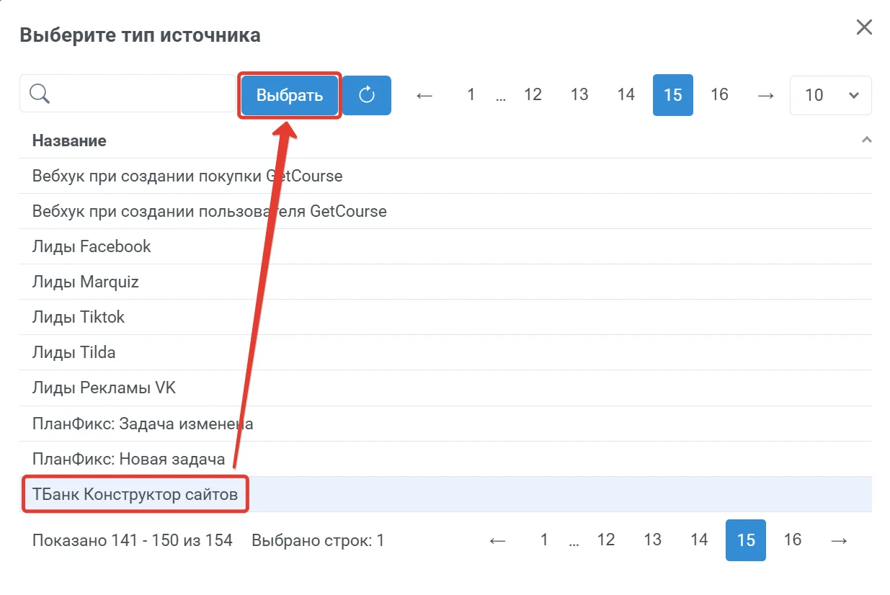Open page 16 in bottom pagination
The width and height of the screenshot is (890, 595).
coord(793,540)
